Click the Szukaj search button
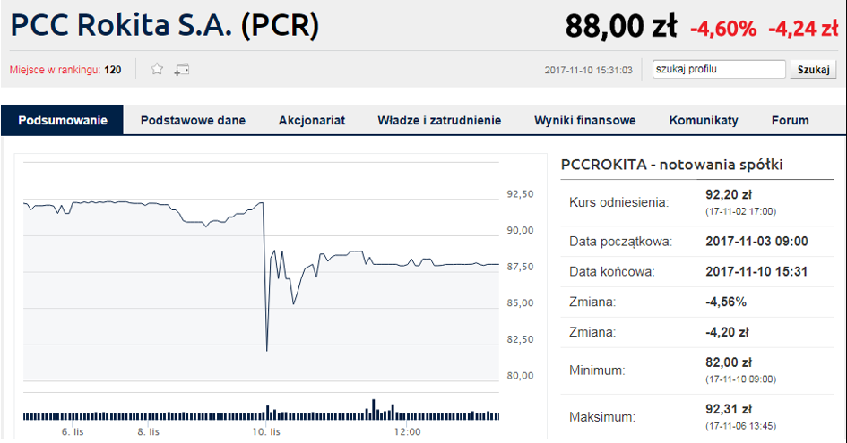The width and height of the screenshot is (847, 443). tap(813, 69)
